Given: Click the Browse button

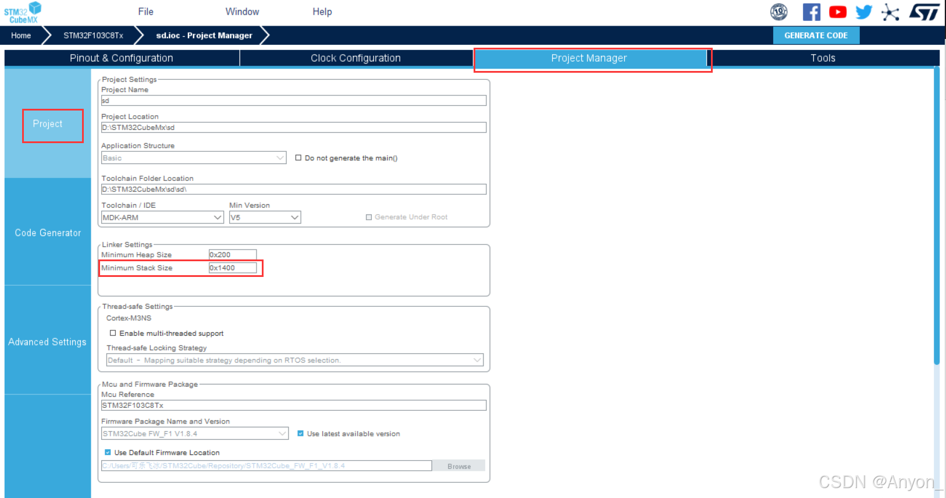Looking at the screenshot, I should [x=459, y=466].
